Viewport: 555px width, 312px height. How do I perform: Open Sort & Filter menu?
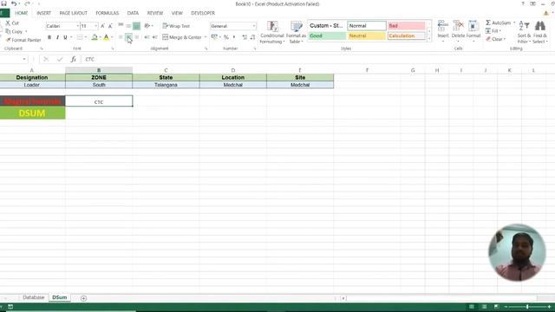tap(524, 32)
